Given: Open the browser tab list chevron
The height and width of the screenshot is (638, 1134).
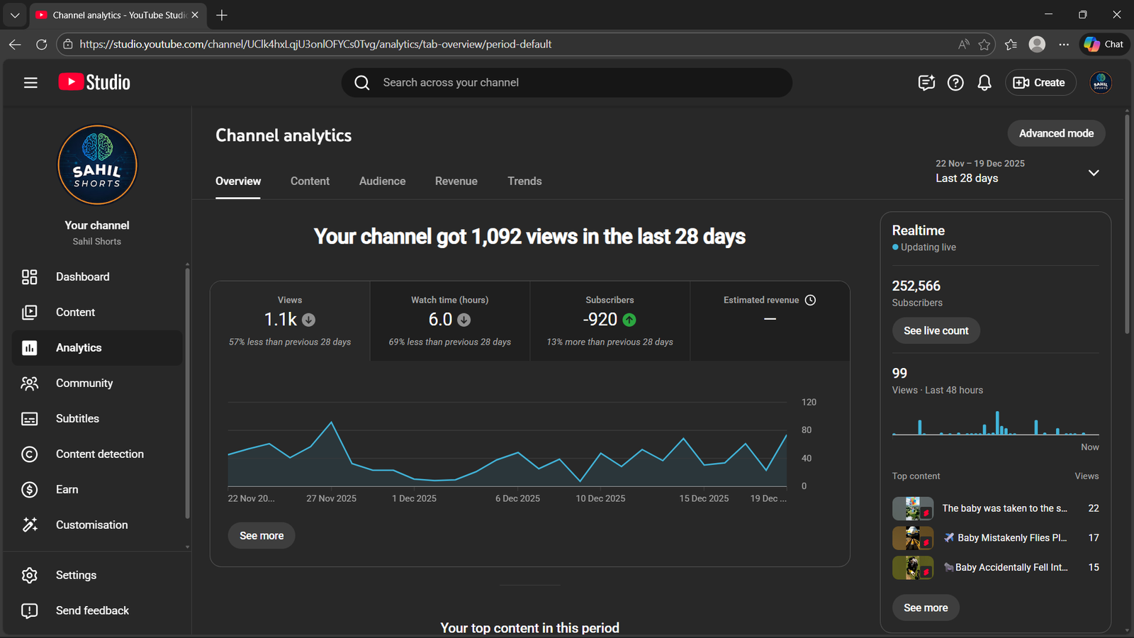Looking at the screenshot, I should pyautogui.click(x=15, y=15).
